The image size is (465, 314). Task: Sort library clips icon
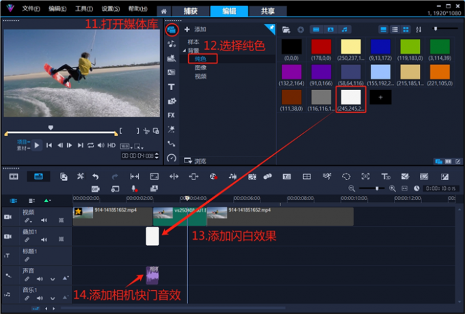click(418, 29)
